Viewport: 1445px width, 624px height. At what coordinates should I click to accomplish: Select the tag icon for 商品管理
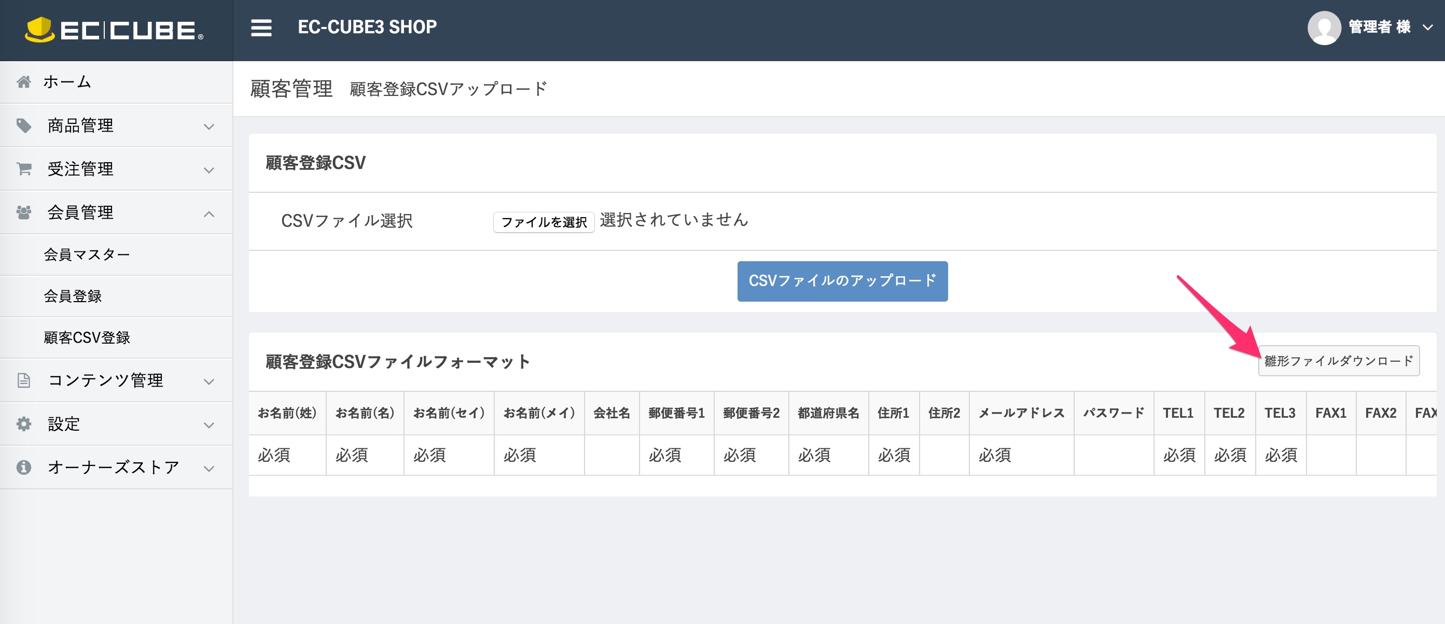23,125
